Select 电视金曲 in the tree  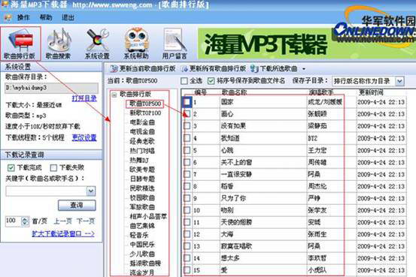click(142, 131)
